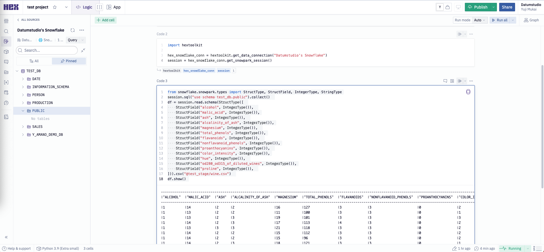
Task: Click the Add cell button
Action: [106, 20]
